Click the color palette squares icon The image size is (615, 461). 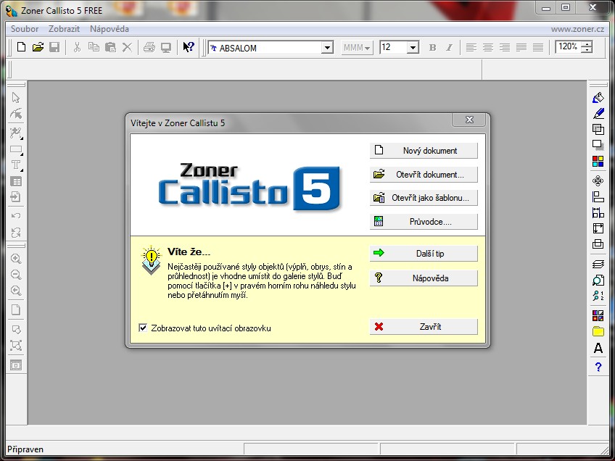tap(598, 161)
